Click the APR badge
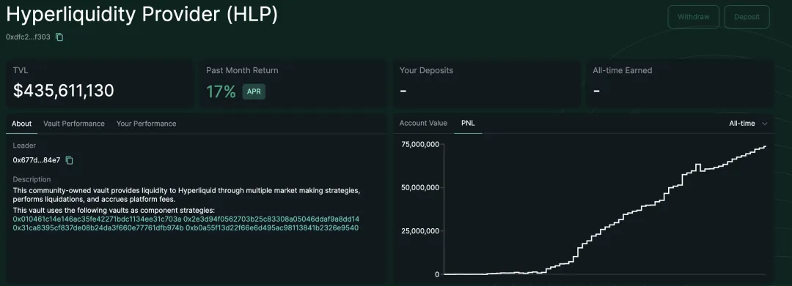Image resolution: width=792 pixels, height=286 pixels. [254, 91]
